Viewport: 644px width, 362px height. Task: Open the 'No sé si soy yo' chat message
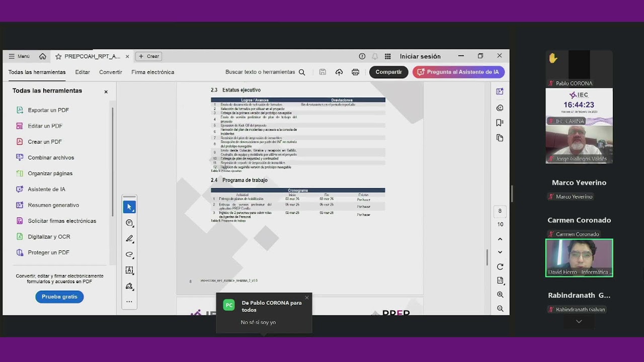coord(258,322)
